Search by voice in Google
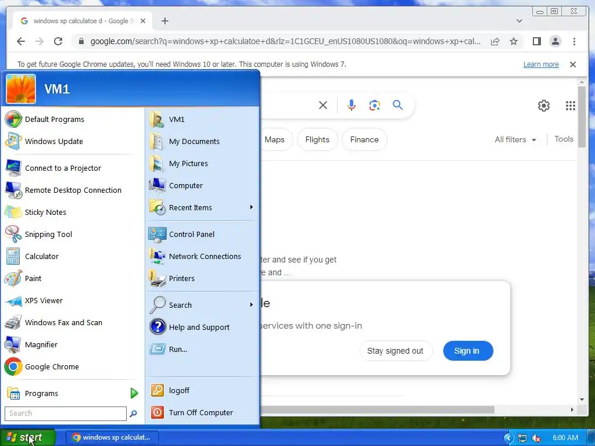595x446 pixels. pos(352,105)
